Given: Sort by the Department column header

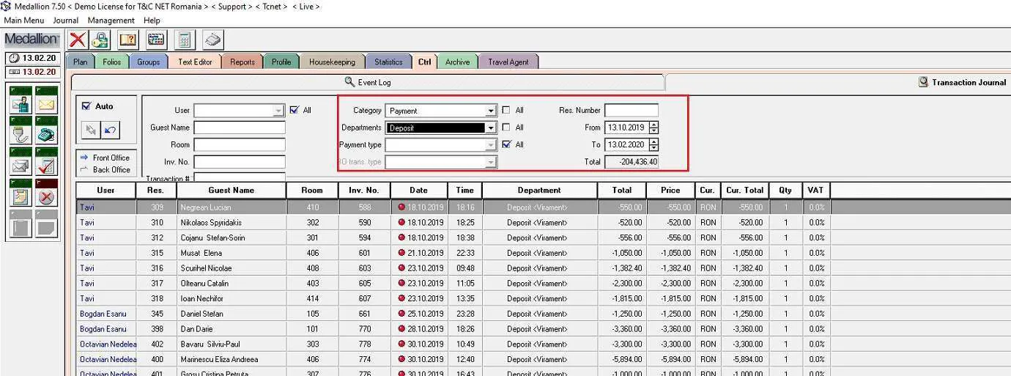Looking at the screenshot, I should tap(539, 190).
